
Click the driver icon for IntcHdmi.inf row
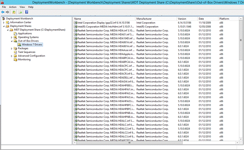point(75,26)
